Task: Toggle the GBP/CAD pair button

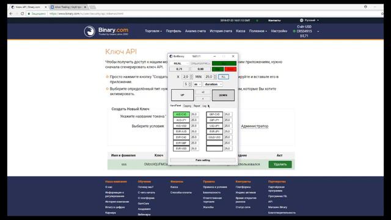Action: pos(214,114)
